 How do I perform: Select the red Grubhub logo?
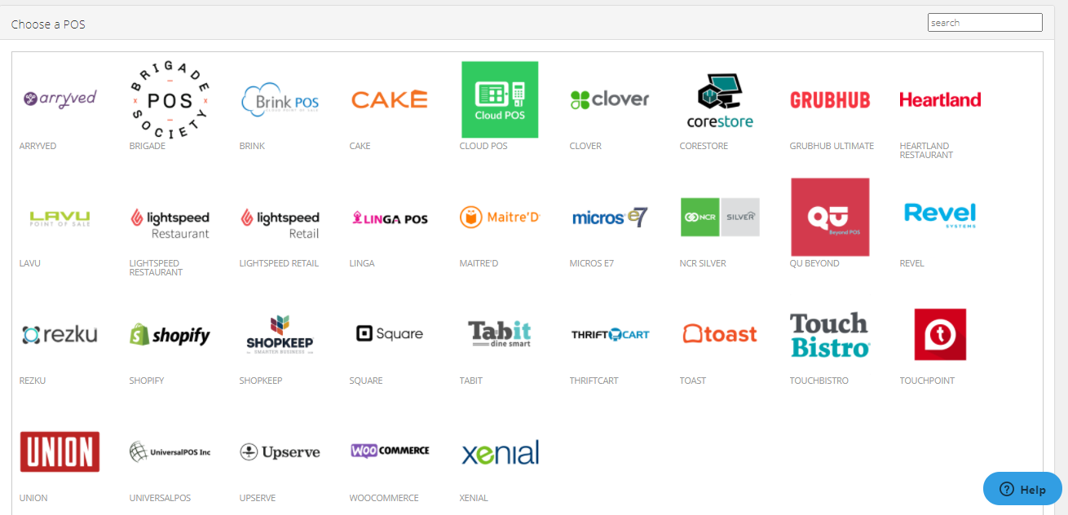(x=830, y=99)
